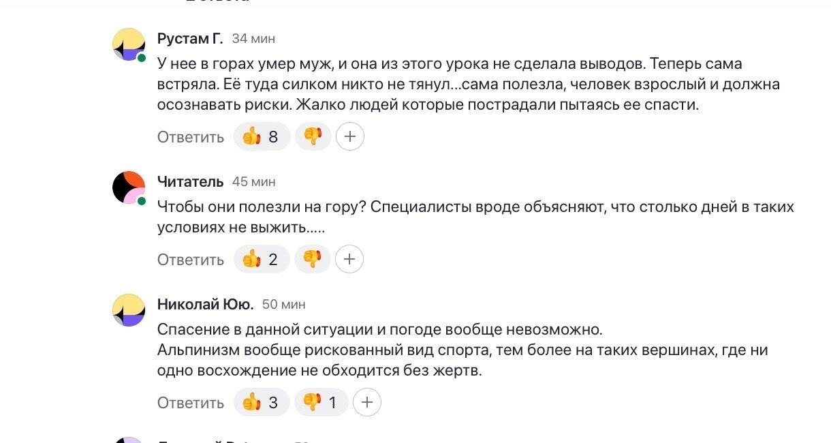This screenshot has height=443, width=831.
Task: Click the 34 мин timestamp
Action: [x=253, y=39]
